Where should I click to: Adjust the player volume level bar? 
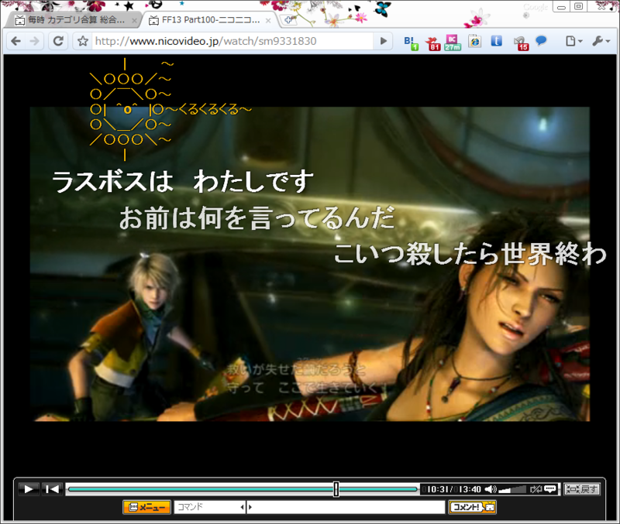pos(512,490)
